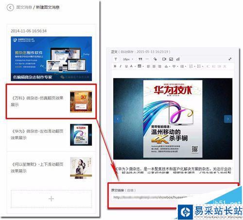
Task: Insert a blockquote with the quote icon
Action: pos(140,59)
